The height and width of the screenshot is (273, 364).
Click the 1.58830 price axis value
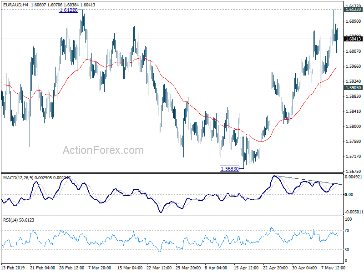pos(354,96)
